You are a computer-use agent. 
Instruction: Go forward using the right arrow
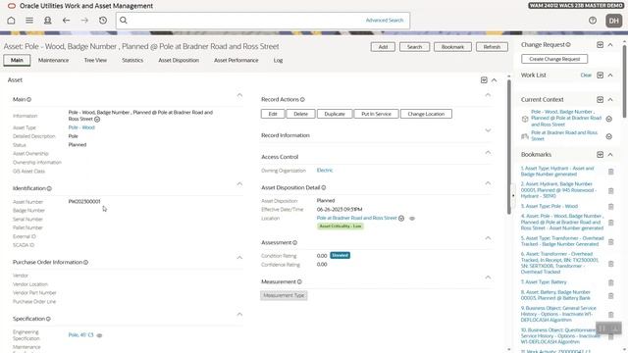point(84,20)
